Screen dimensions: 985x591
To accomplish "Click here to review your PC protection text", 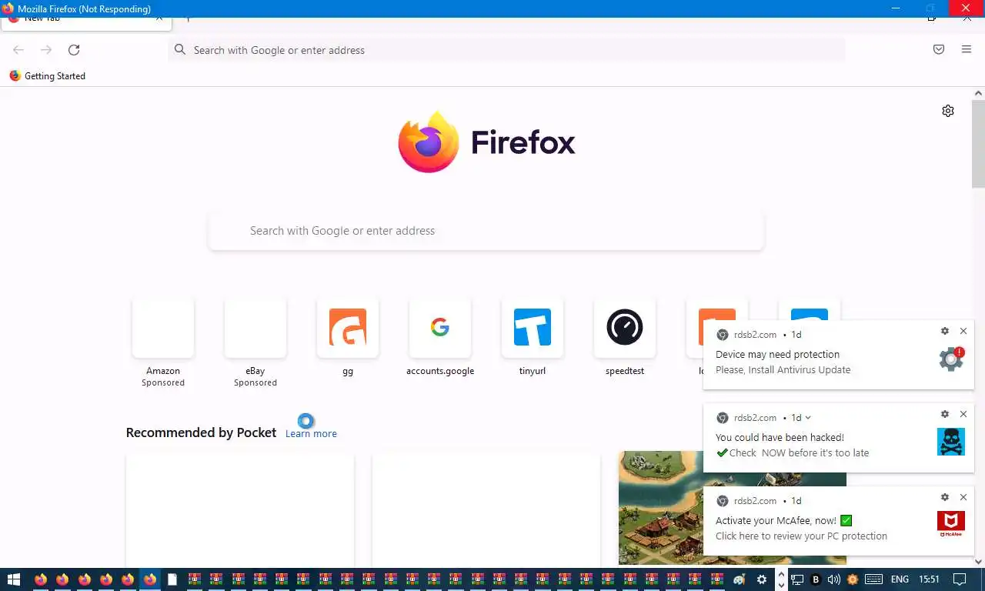I will pos(801,536).
